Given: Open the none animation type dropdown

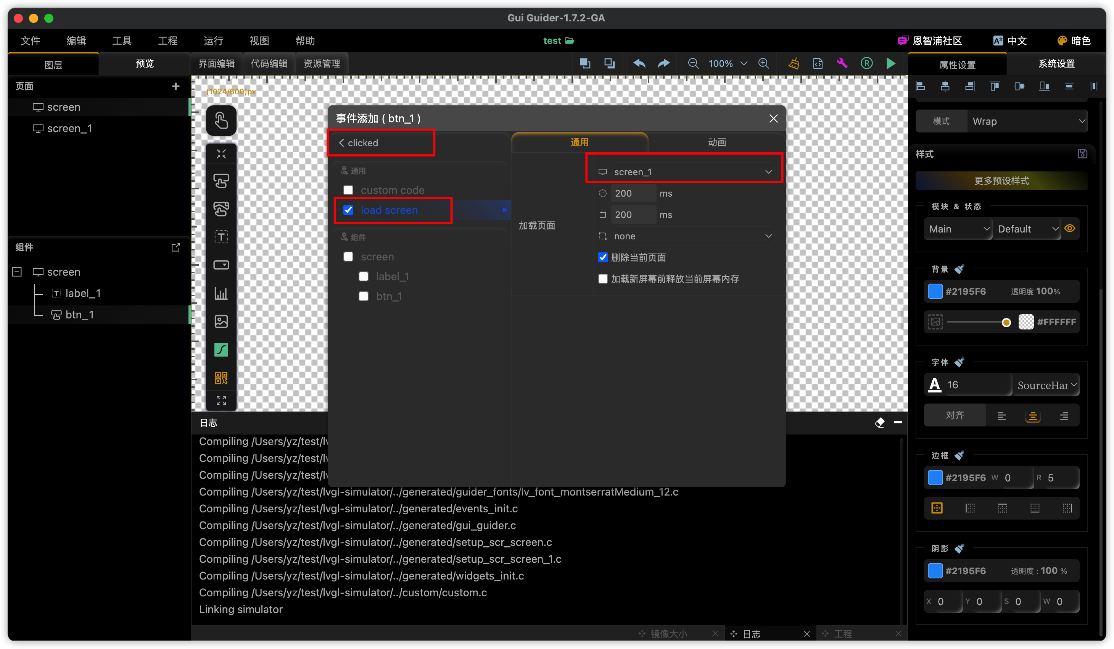Looking at the screenshot, I should [x=689, y=236].
